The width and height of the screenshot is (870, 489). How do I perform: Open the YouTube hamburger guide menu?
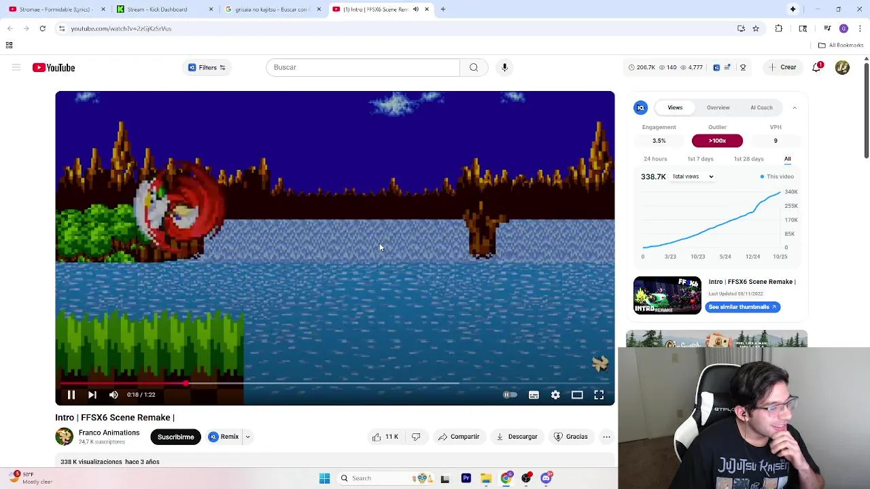click(16, 67)
